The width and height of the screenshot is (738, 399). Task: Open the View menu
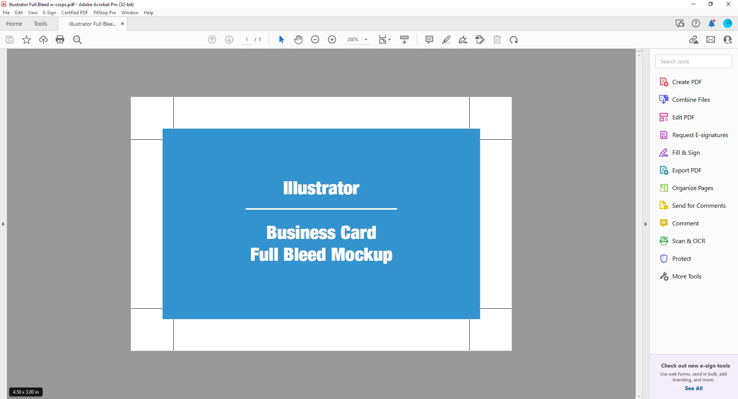[x=33, y=13]
